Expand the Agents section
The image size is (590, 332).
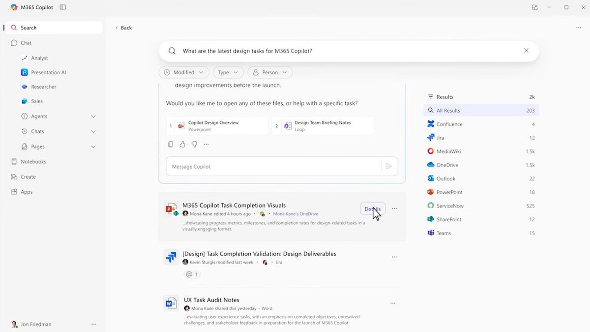[x=93, y=117]
